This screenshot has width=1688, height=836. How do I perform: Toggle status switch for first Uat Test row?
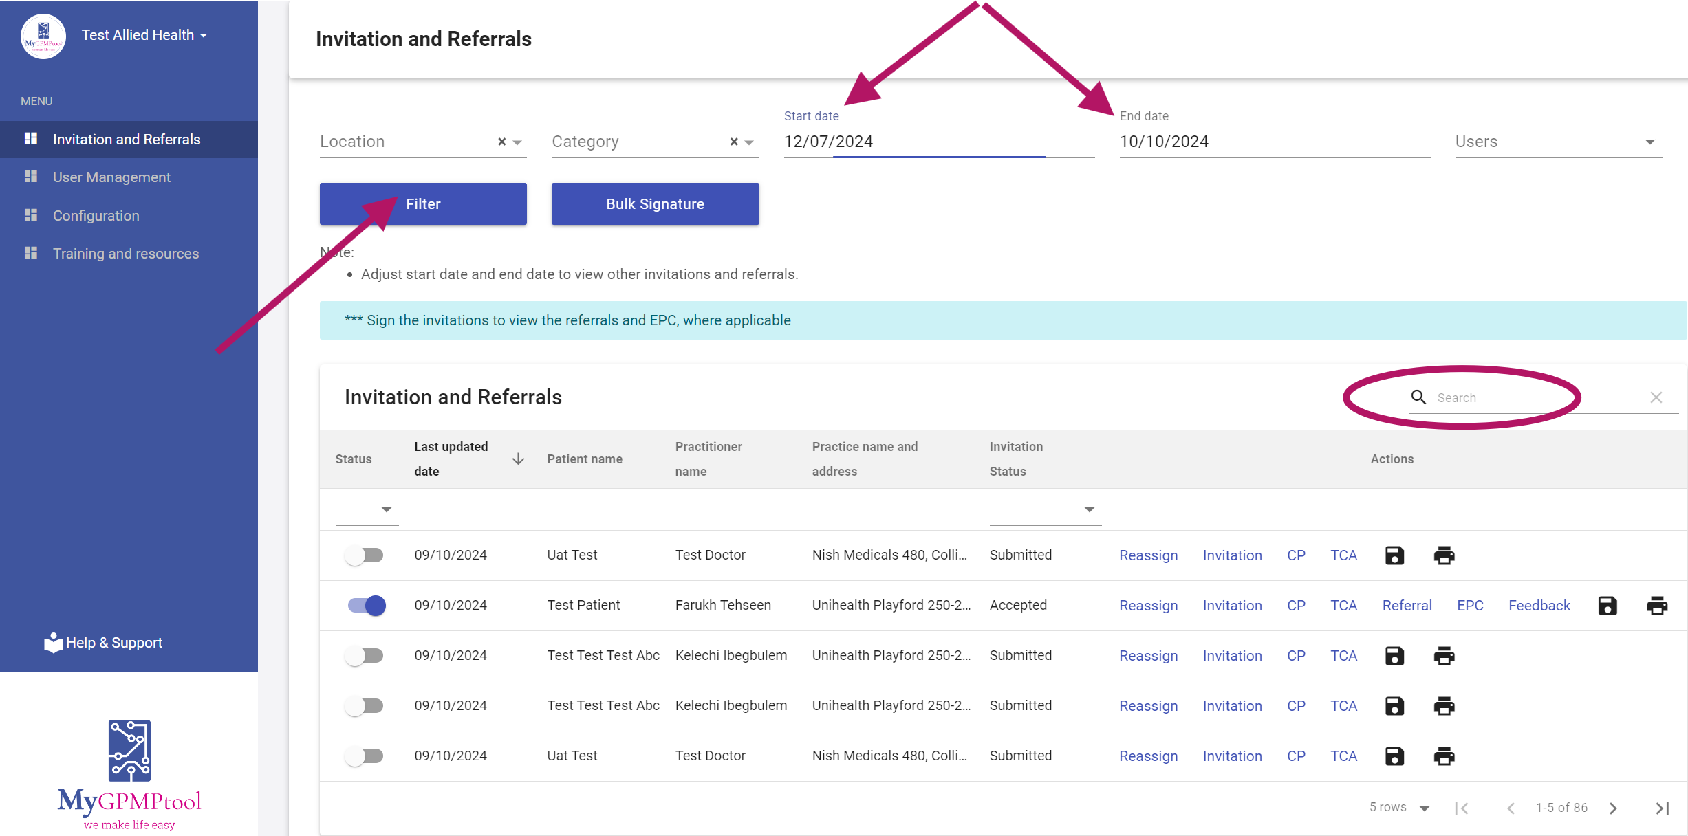click(365, 555)
